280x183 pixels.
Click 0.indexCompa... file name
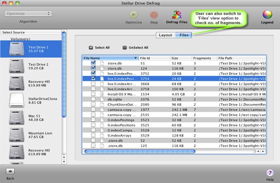121,130
